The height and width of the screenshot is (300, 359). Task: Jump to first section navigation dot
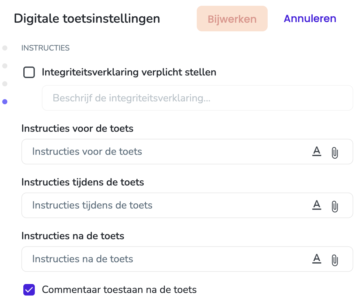pos(5,48)
